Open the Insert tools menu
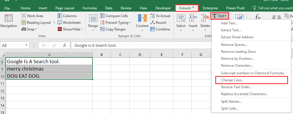The width and height of the screenshot is (293, 114). (193, 22)
